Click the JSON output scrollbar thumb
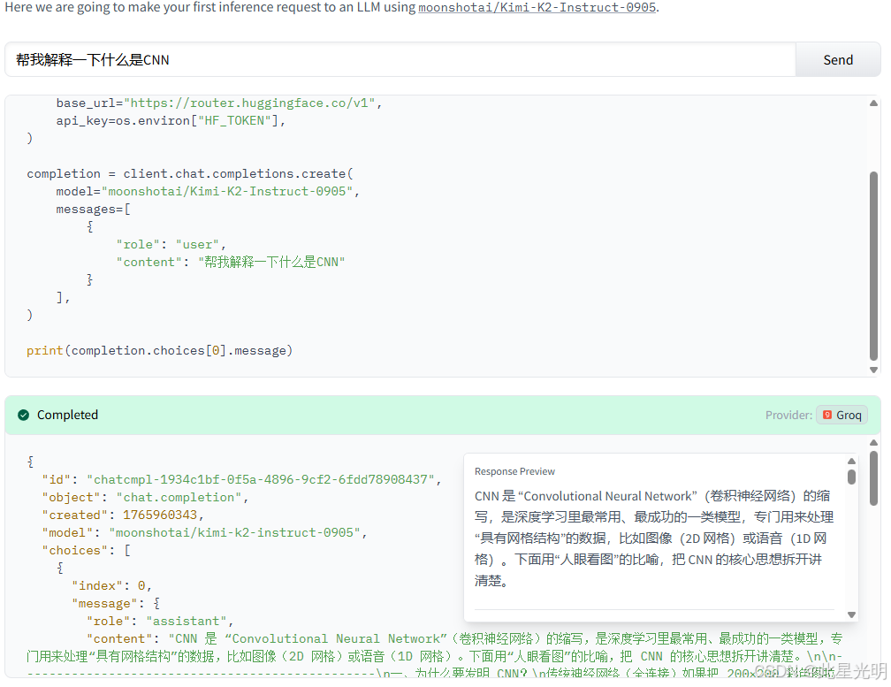 pyautogui.click(x=873, y=477)
